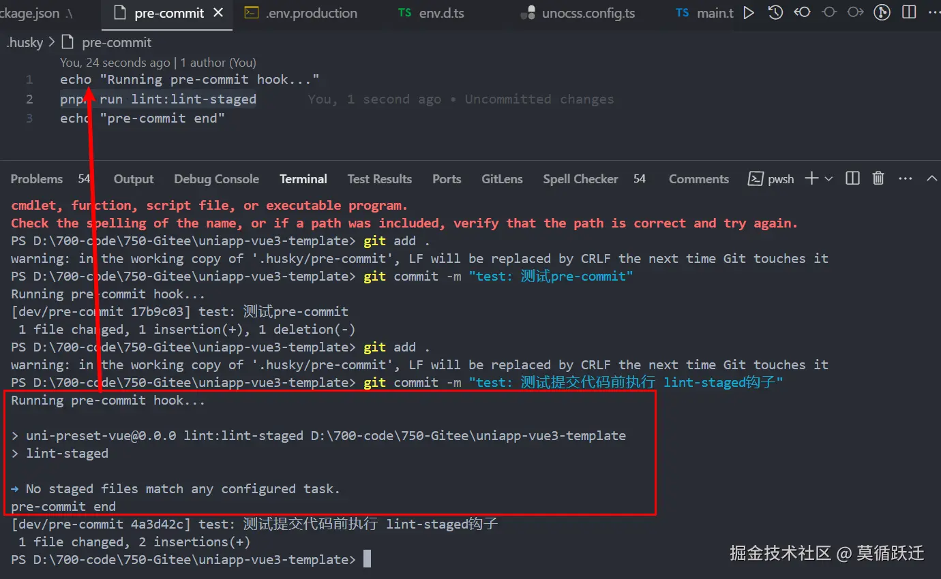Click the middle revision commit icon
Screen dimensions: 941x579
click(x=829, y=12)
